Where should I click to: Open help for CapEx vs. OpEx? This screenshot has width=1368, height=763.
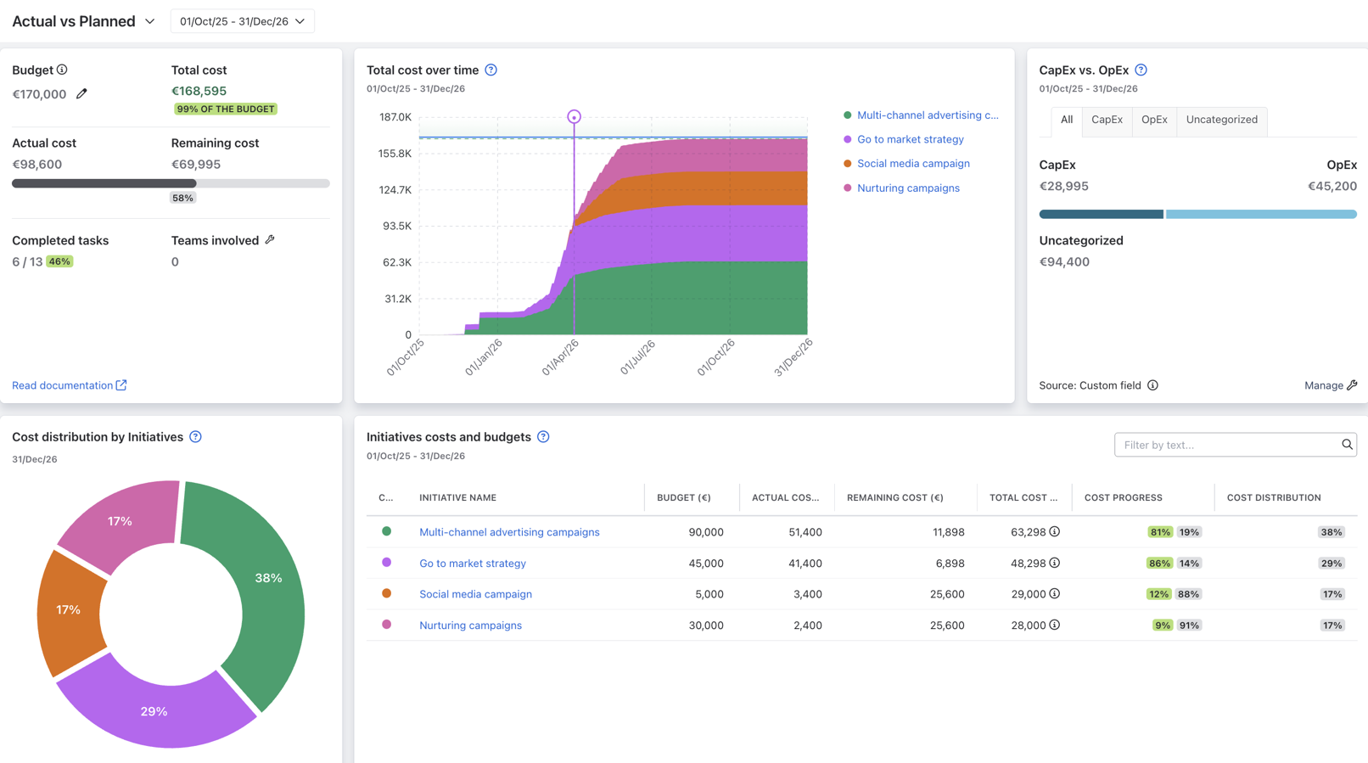pyautogui.click(x=1141, y=70)
